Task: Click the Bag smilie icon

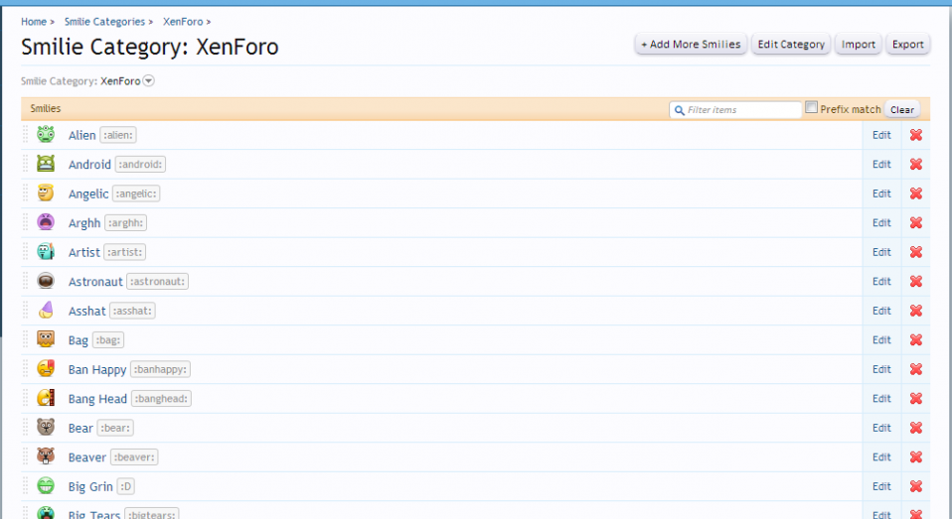Action: tap(46, 339)
